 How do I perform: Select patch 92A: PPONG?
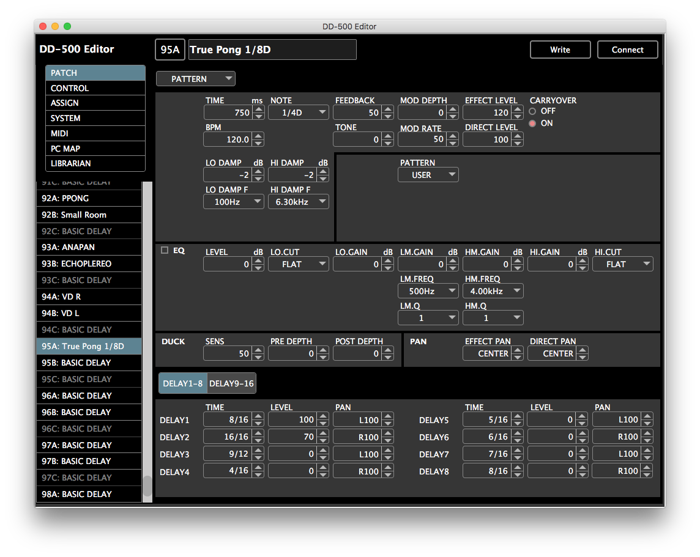[x=89, y=198]
